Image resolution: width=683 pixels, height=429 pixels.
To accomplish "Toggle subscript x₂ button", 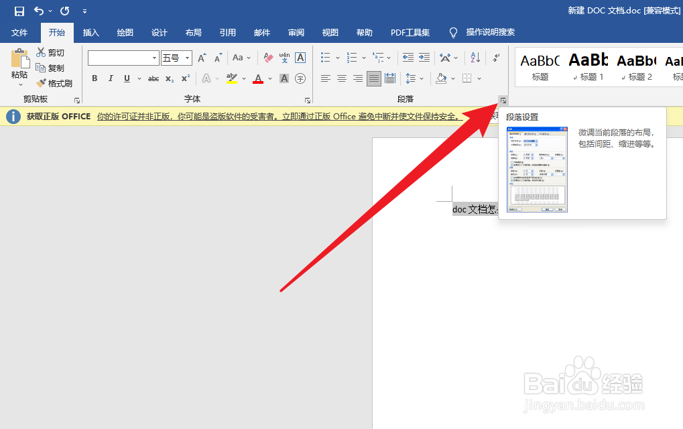I will (170, 79).
